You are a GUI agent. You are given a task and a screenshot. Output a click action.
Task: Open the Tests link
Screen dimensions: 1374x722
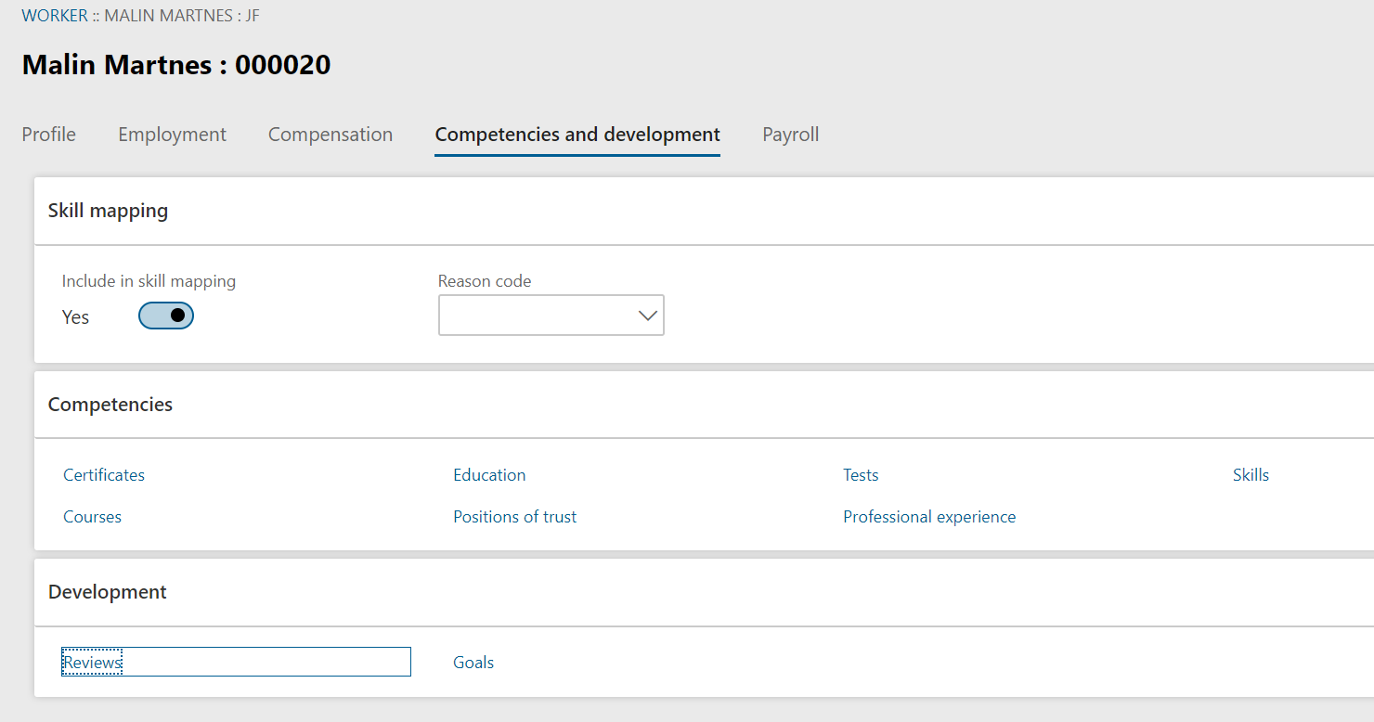point(860,474)
